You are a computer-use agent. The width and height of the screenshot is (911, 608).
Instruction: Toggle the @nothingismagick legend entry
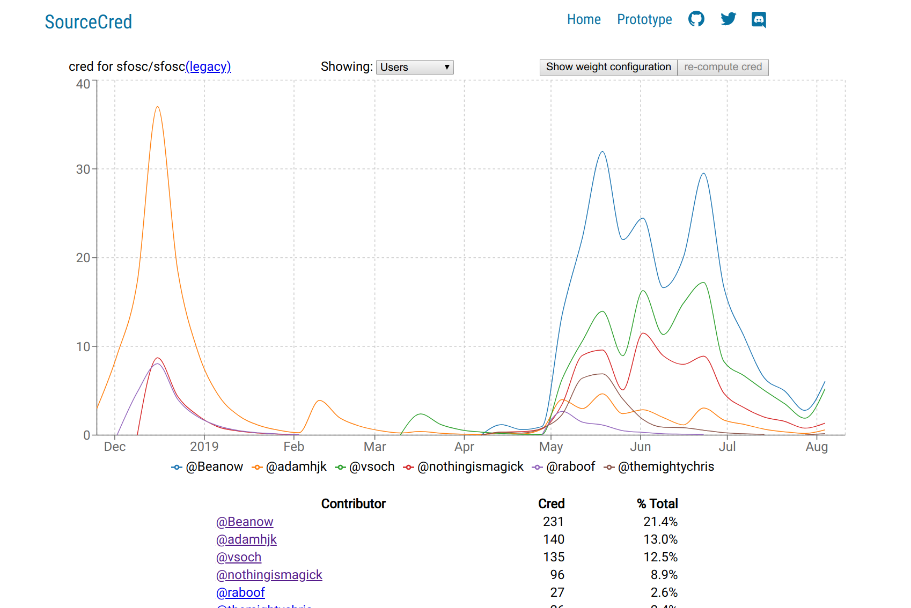click(x=464, y=467)
